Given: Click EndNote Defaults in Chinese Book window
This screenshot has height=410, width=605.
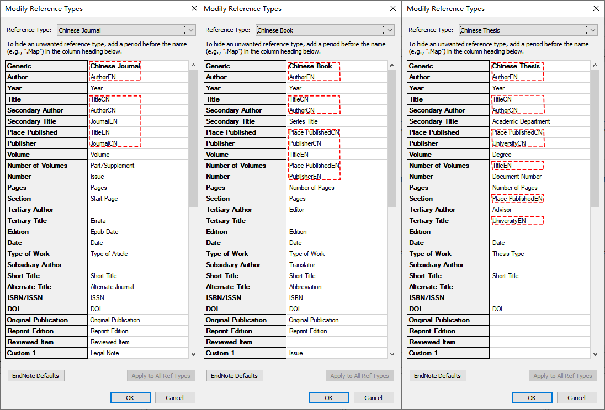Looking at the screenshot, I should coord(235,376).
